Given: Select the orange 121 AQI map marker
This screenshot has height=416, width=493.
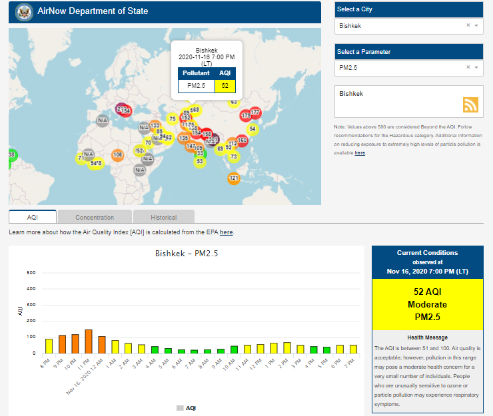Looking at the screenshot, I should 234,178.
